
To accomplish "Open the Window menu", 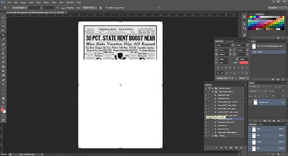I will 70,2.
